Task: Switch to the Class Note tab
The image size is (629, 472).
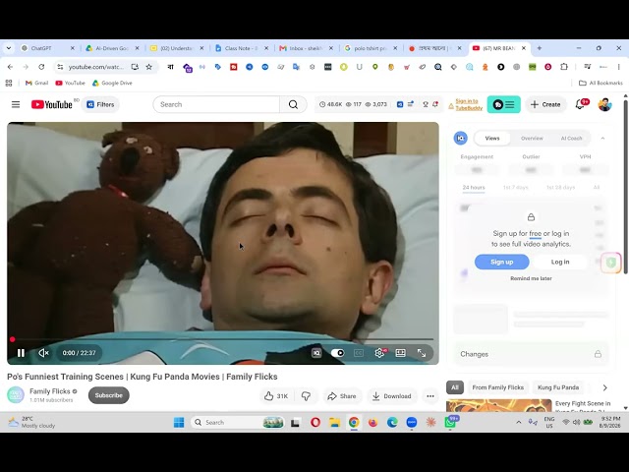Action: [x=241, y=48]
